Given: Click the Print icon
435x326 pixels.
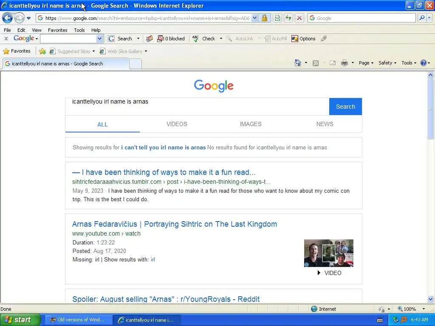Looking at the screenshot, I should pos(345,63).
